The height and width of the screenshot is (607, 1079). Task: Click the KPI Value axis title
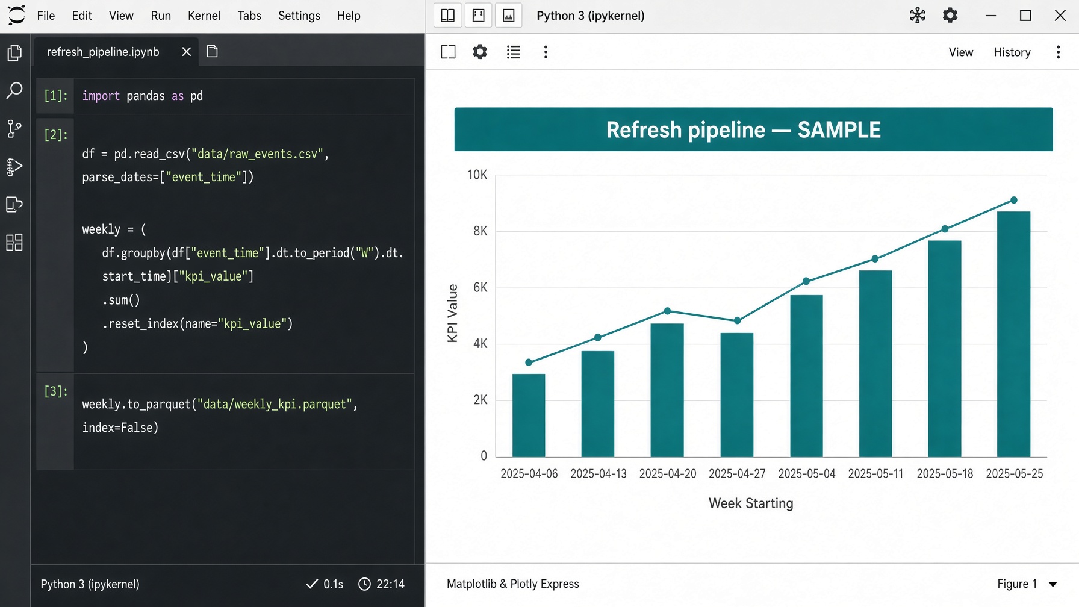pyautogui.click(x=453, y=313)
